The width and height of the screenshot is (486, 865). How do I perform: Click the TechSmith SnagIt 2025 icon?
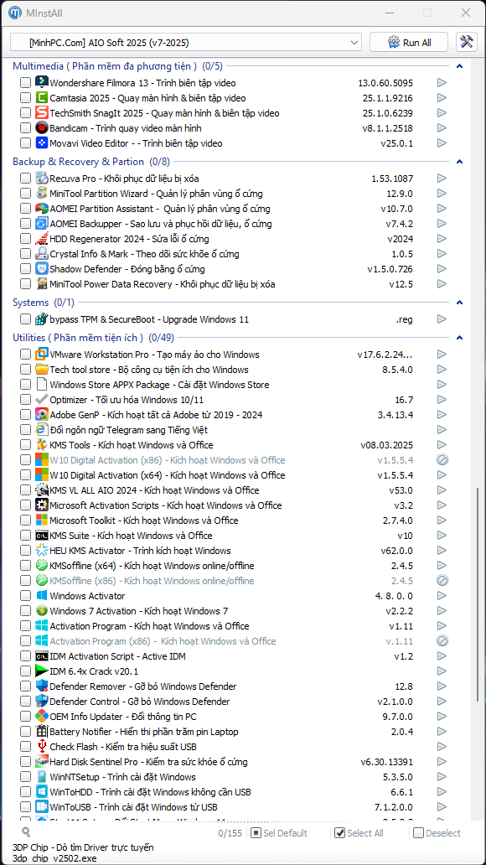tap(41, 113)
